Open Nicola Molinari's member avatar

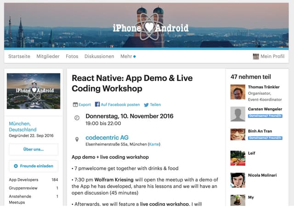coord(237,180)
